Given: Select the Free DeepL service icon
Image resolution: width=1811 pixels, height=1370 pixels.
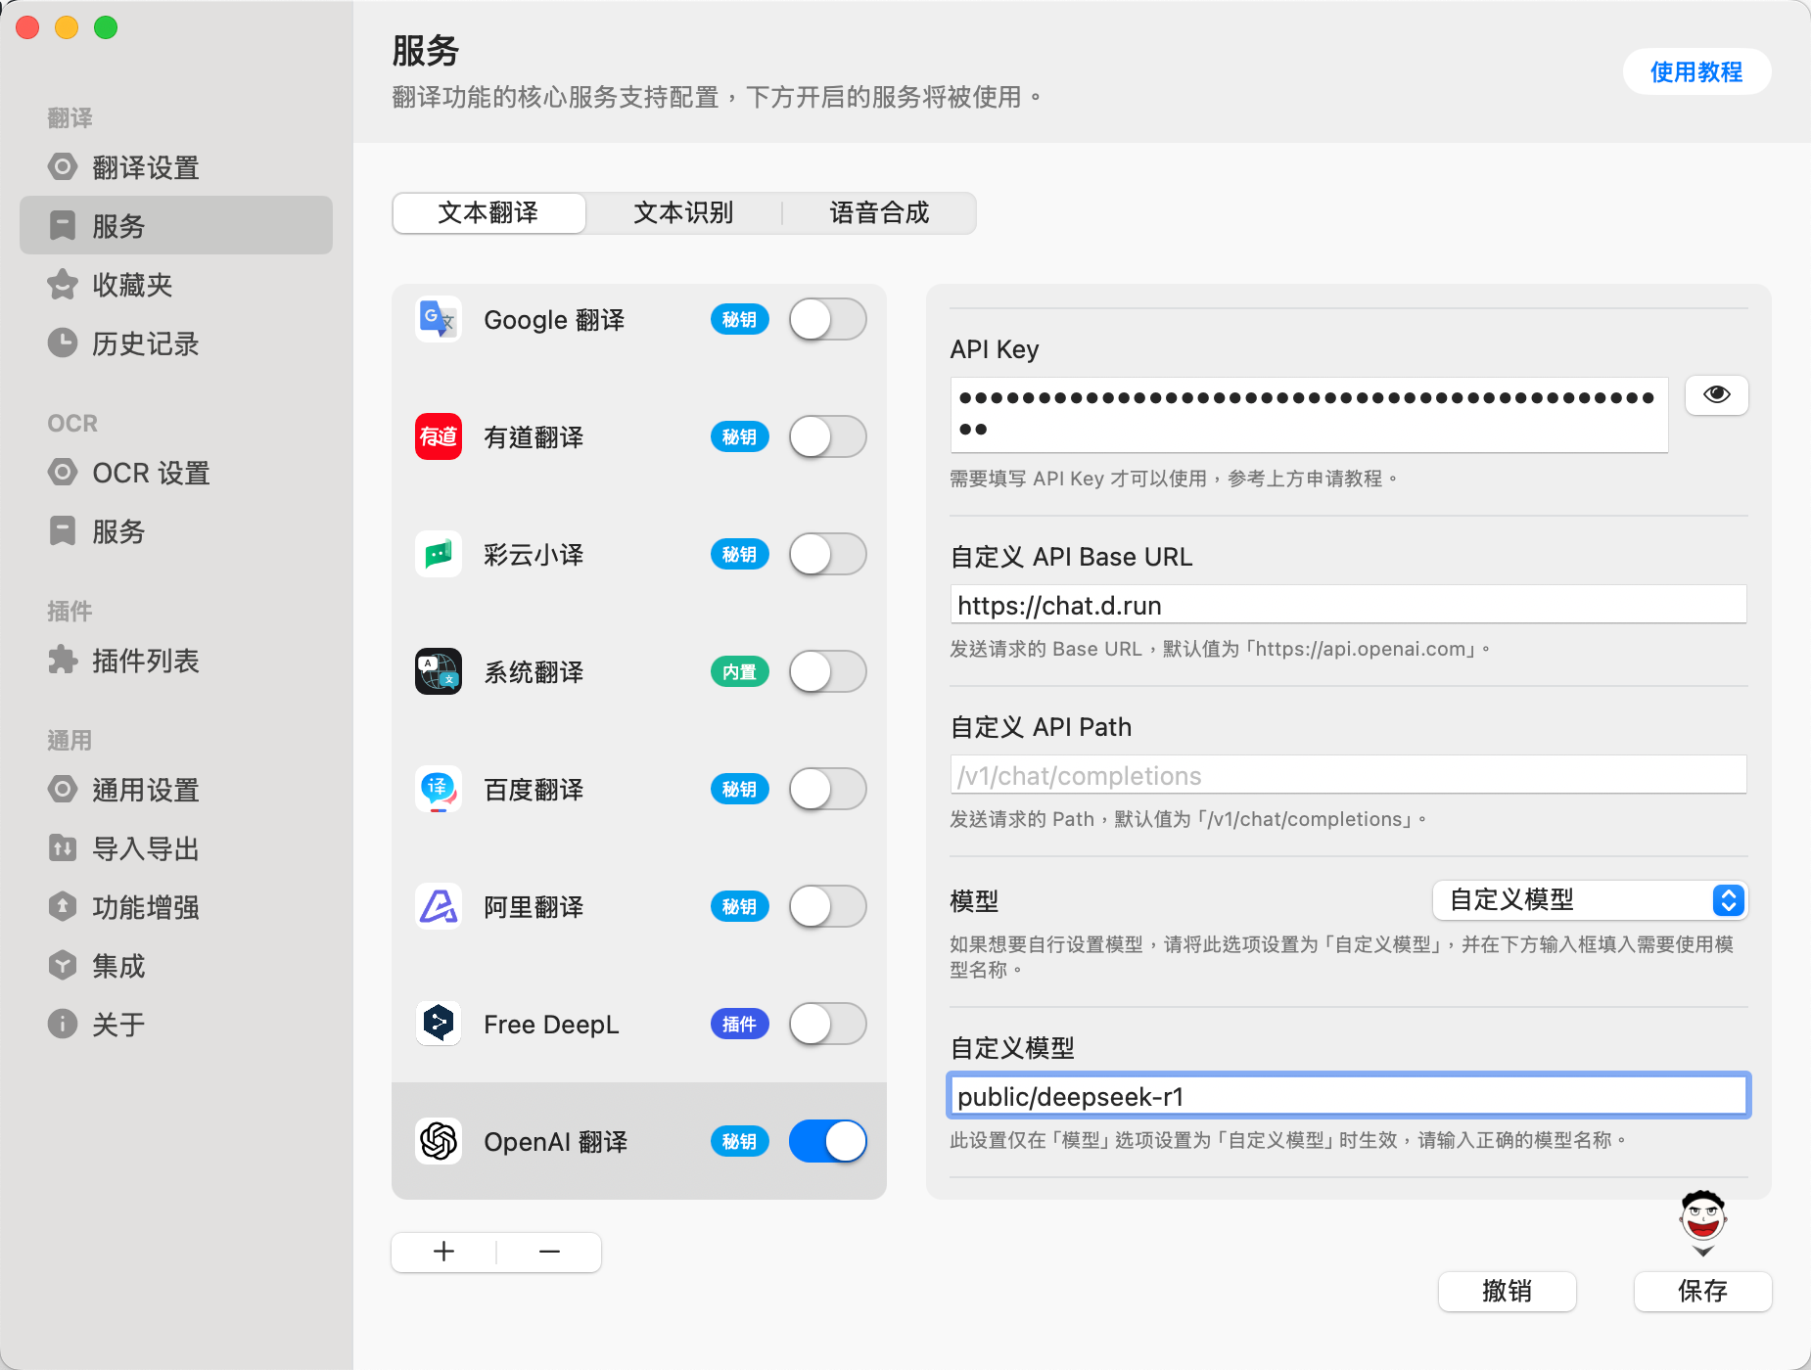Looking at the screenshot, I should pos(438,1024).
